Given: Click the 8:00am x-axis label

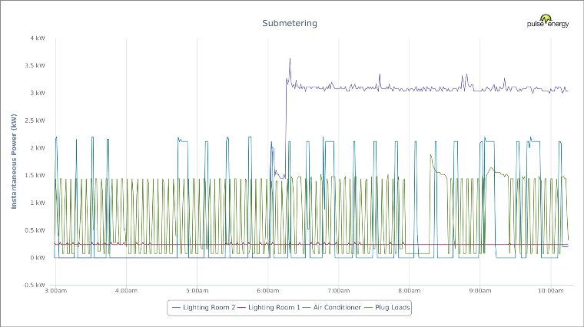Looking at the screenshot, I should click(x=410, y=291).
